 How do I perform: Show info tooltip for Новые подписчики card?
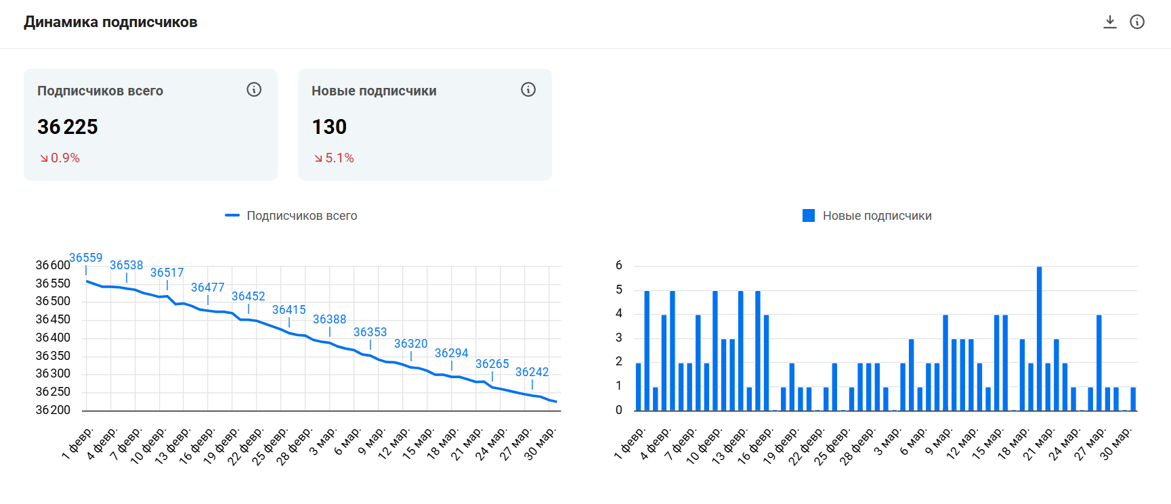[528, 89]
